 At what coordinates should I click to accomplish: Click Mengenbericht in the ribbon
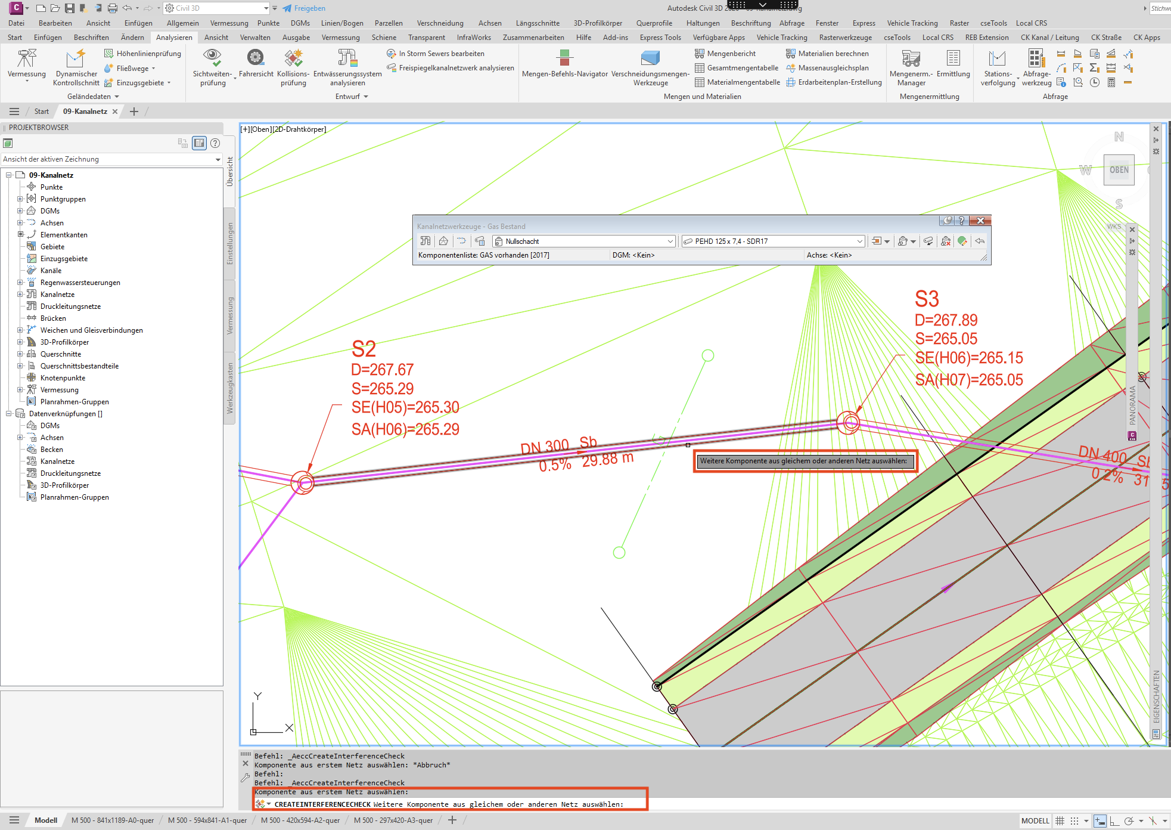(x=725, y=54)
